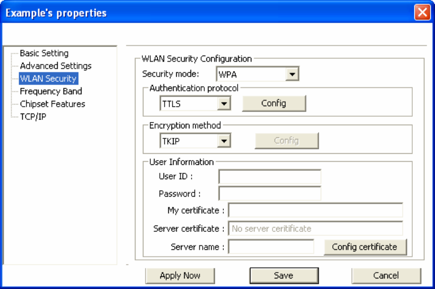Expand the TTLS authentication protocol dropdown
This screenshot has width=435, height=289.
tap(224, 104)
